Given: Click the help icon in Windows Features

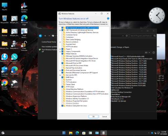Looking at the screenshot, I should click(x=108, y=18).
